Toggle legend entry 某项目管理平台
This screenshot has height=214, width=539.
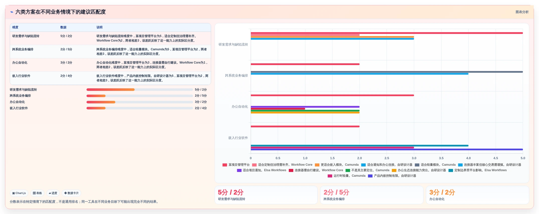point(236,165)
